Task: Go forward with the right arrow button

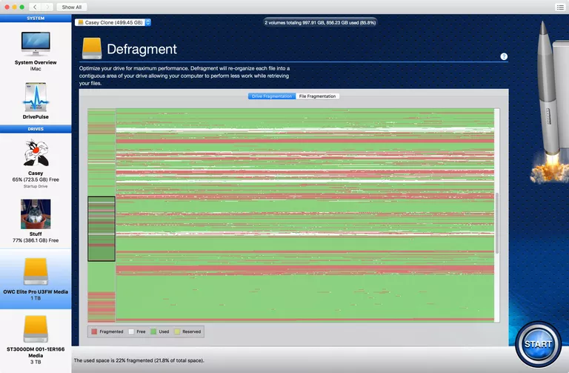Action: tap(46, 7)
